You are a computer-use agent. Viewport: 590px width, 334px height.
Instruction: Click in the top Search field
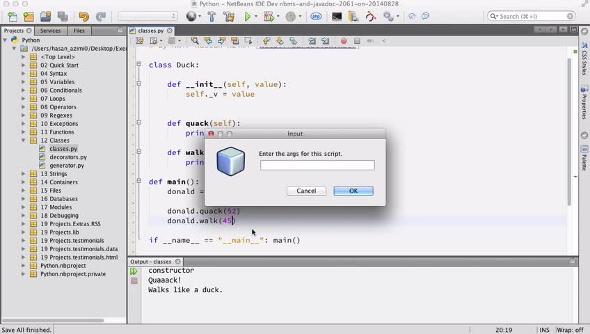[x=532, y=16]
